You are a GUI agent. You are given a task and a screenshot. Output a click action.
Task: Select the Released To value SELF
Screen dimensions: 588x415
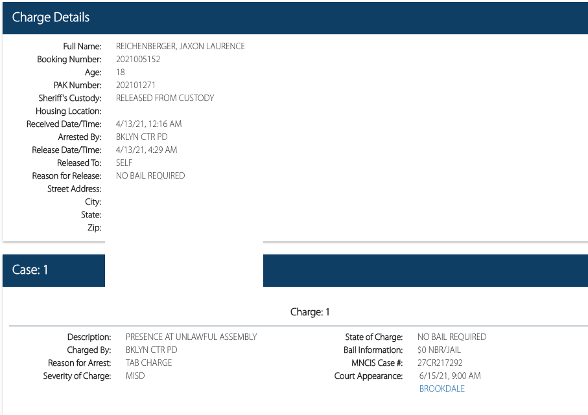pos(124,163)
